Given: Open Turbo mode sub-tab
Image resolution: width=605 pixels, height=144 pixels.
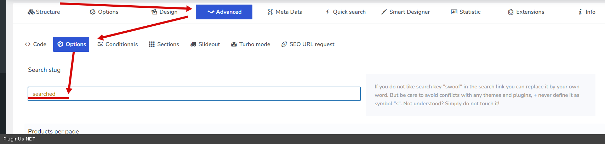Looking at the screenshot, I should coord(251,44).
